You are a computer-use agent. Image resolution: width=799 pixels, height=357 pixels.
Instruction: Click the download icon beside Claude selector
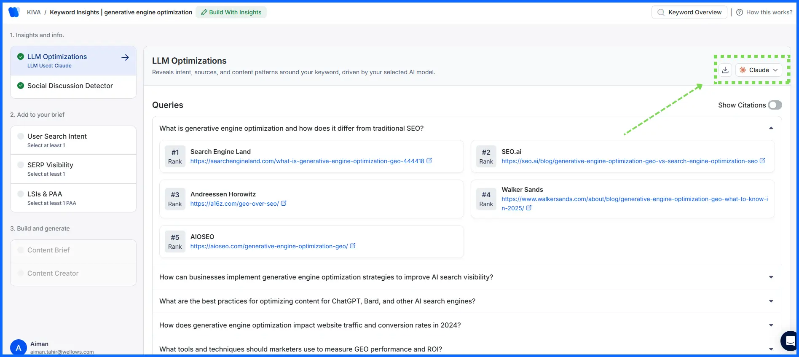click(x=725, y=70)
